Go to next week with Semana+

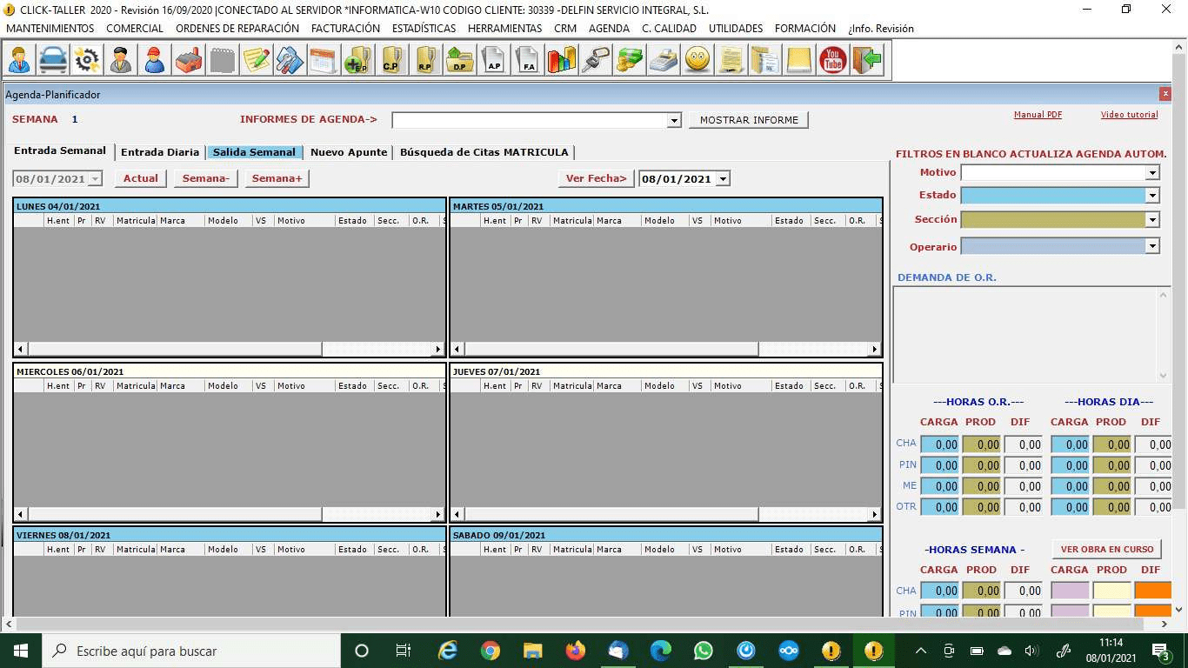pos(277,178)
